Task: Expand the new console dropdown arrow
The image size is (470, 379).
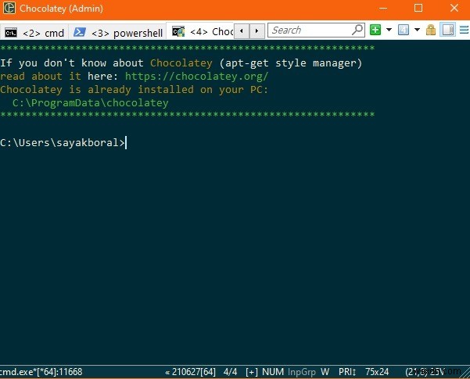Action: pos(389,30)
